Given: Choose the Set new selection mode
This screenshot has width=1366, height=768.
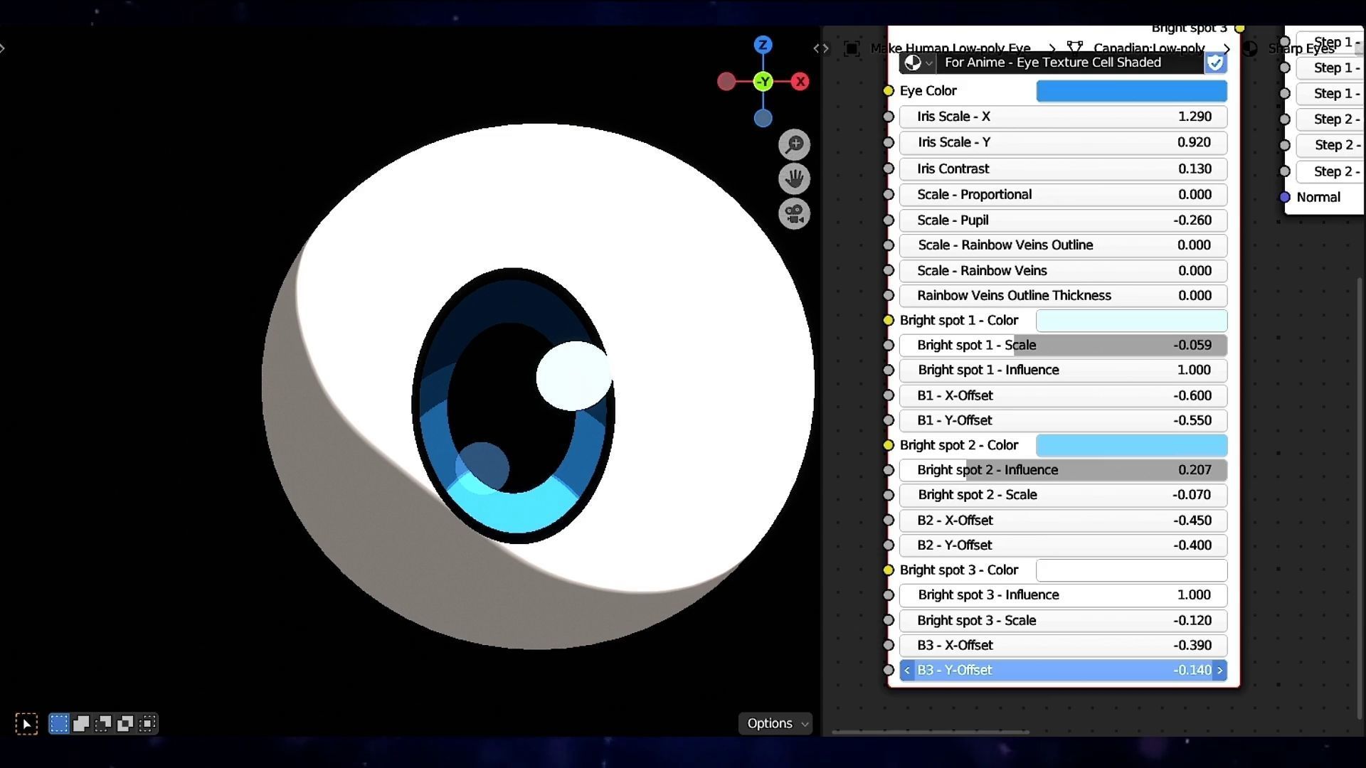Looking at the screenshot, I should click(59, 724).
